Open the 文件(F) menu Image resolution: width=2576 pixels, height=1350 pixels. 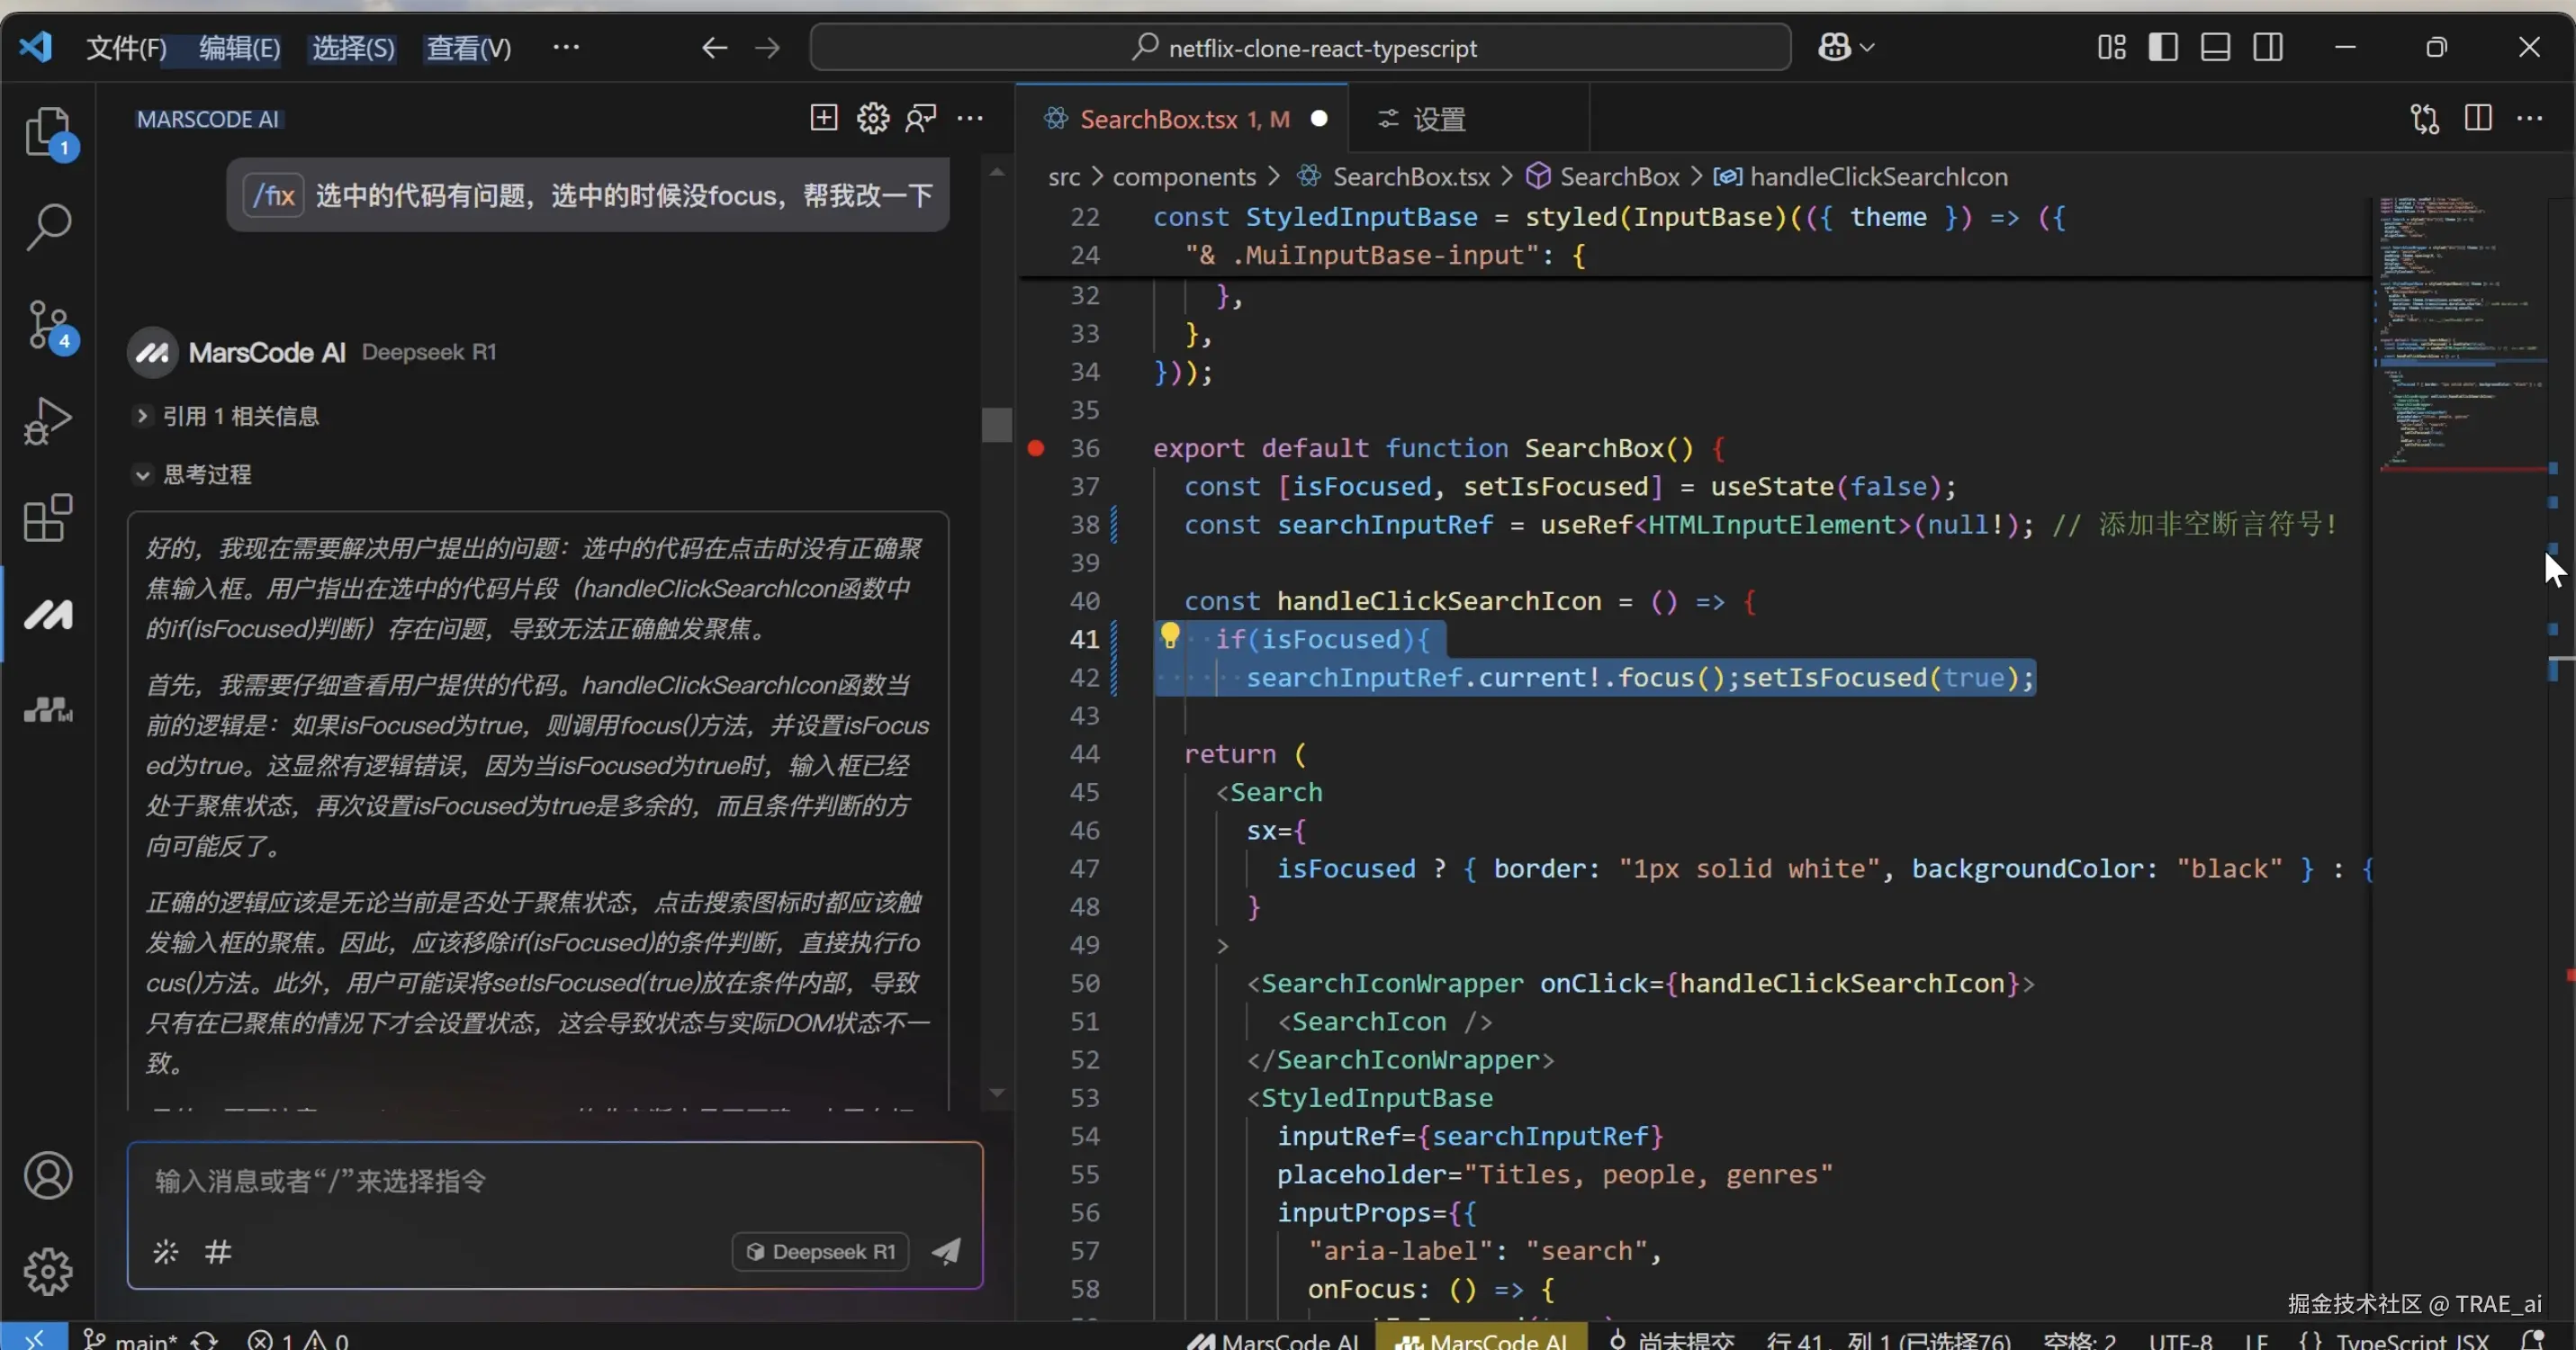pyautogui.click(x=126, y=47)
